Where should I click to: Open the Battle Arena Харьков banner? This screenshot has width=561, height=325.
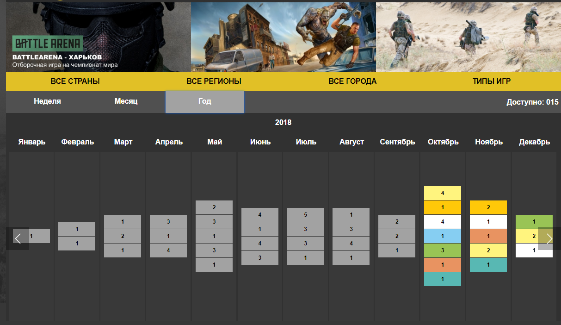(99, 37)
